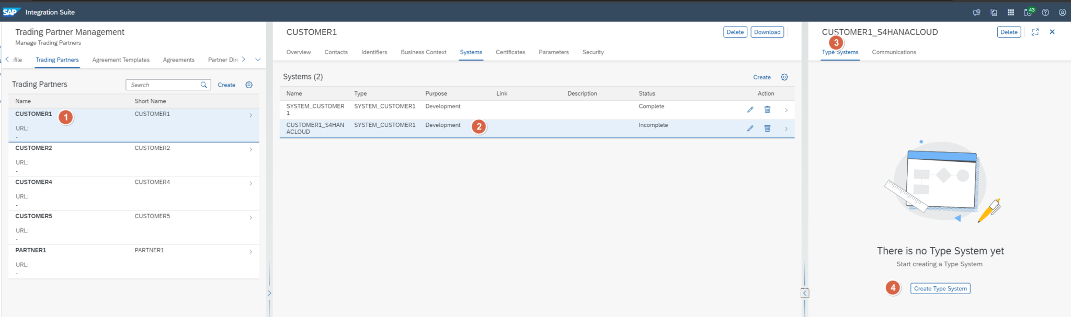Viewport: 1071px width, 317px height.
Task: Open Trading Partners table settings gear
Action: pyautogui.click(x=249, y=85)
